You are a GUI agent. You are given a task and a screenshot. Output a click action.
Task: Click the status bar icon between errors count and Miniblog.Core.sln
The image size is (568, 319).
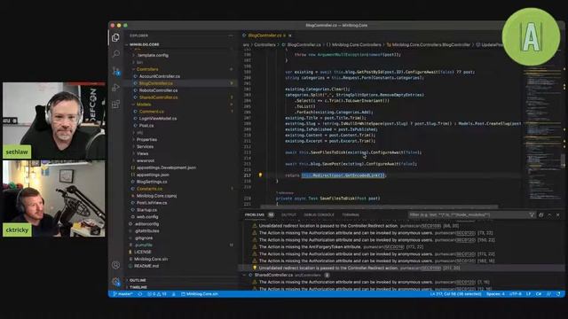(174, 294)
